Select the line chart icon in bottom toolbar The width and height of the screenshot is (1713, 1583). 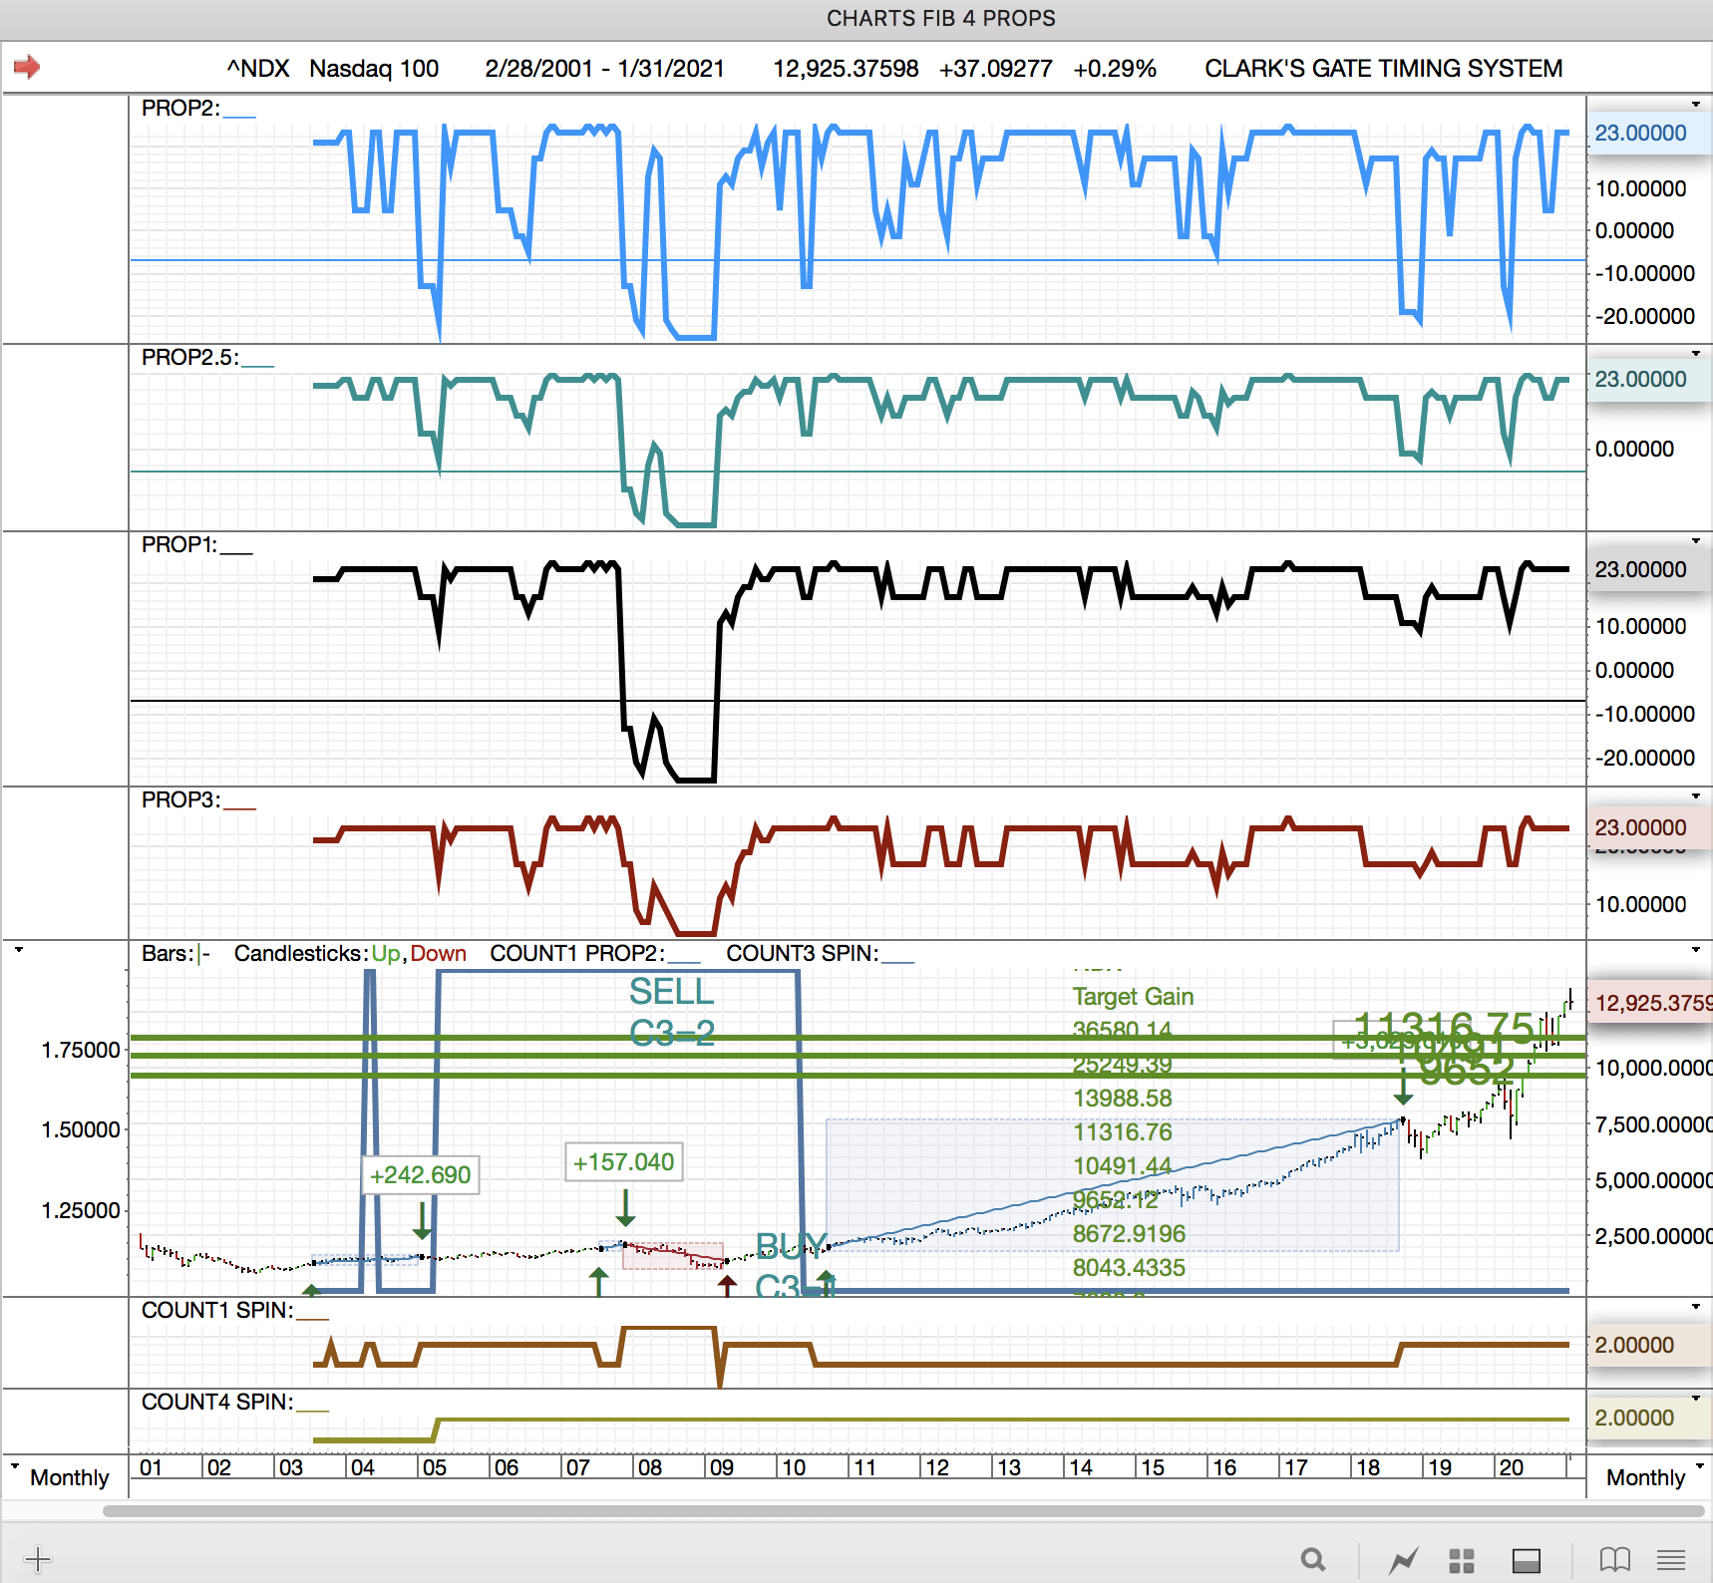pyautogui.click(x=1404, y=1560)
